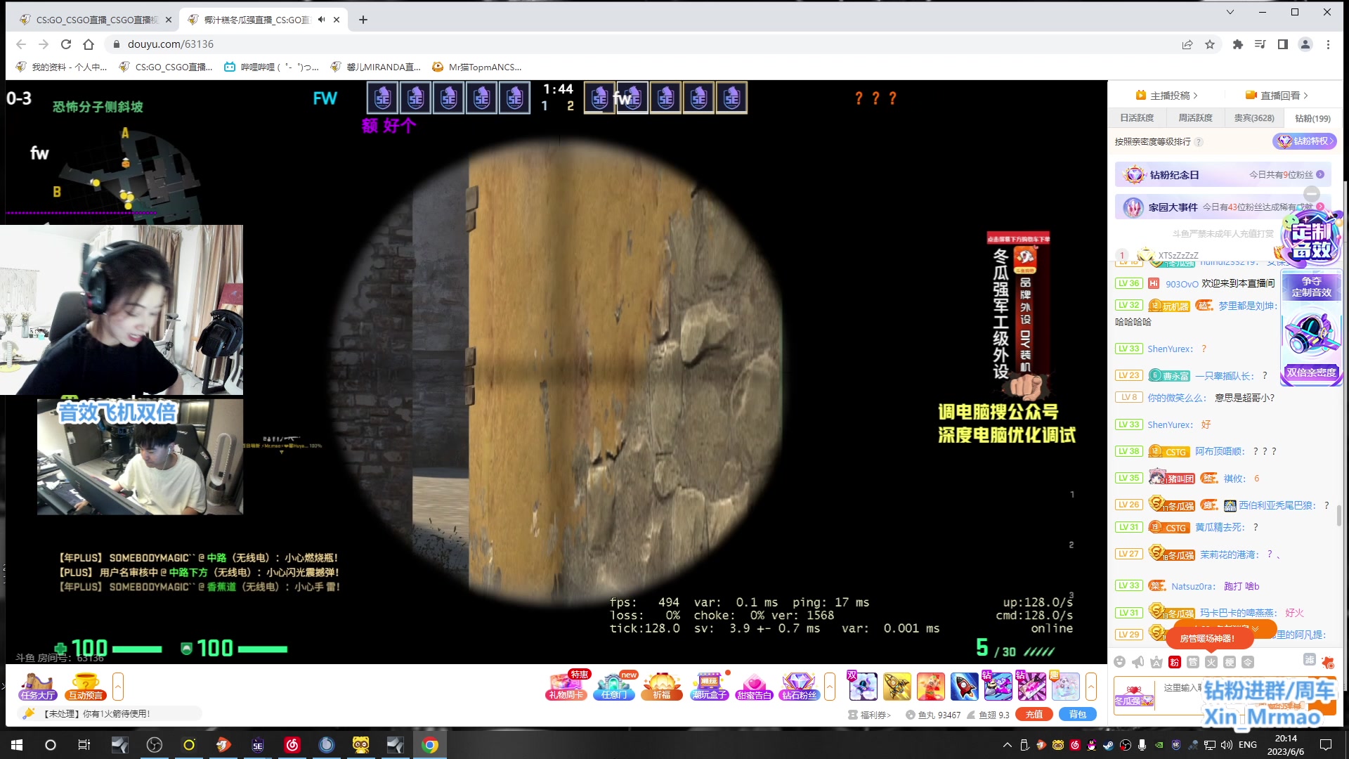Show hidden system tray icons

1008,745
